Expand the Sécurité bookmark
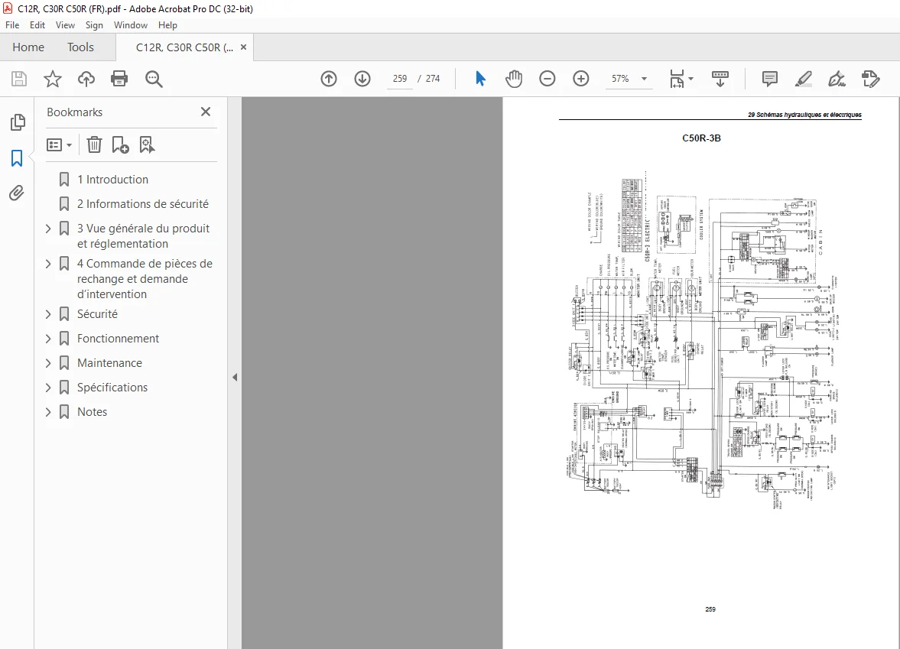This screenshot has height=649, width=900. click(48, 314)
